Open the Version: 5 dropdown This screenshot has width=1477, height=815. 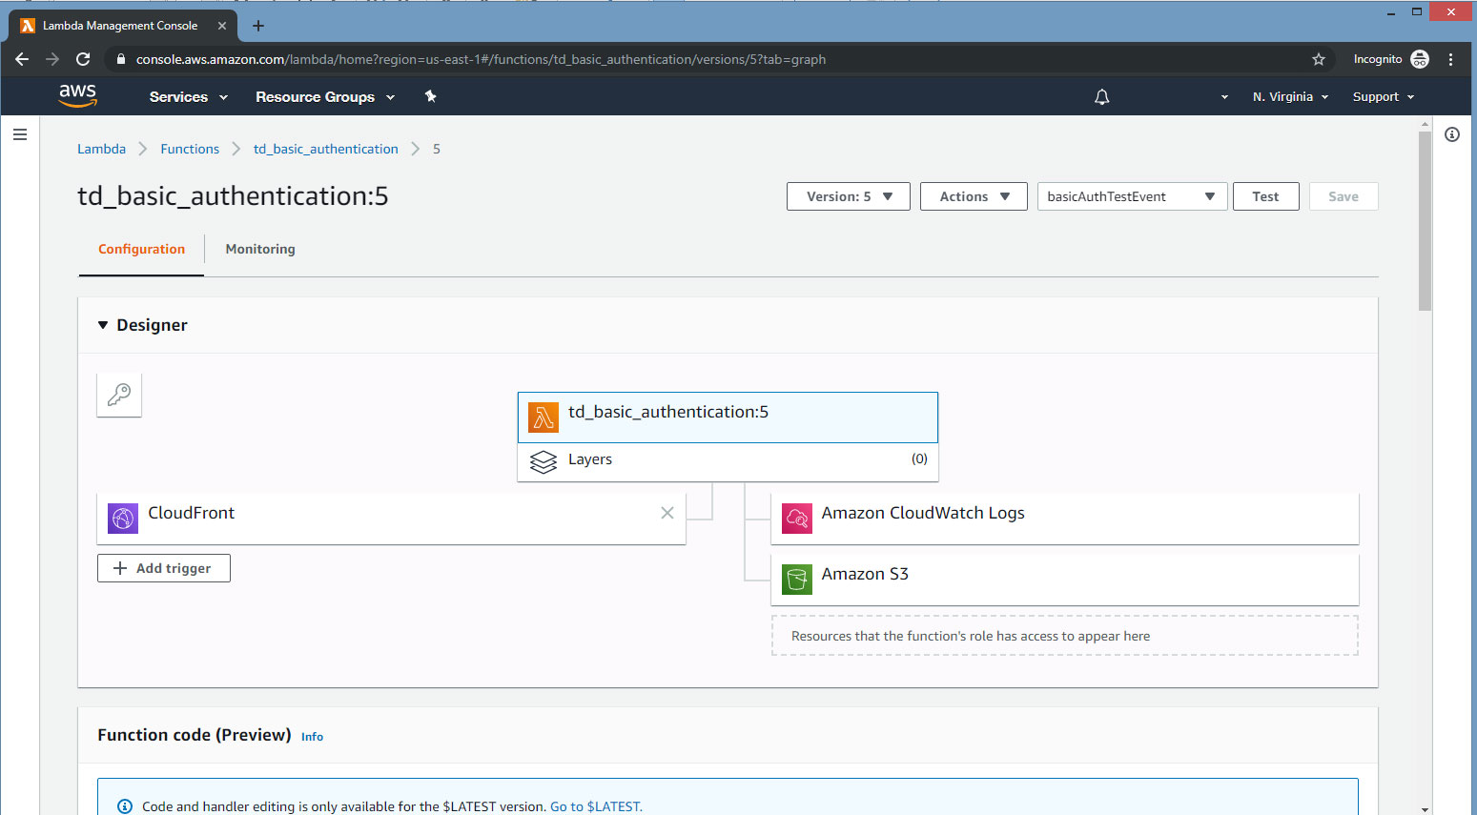pos(849,196)
